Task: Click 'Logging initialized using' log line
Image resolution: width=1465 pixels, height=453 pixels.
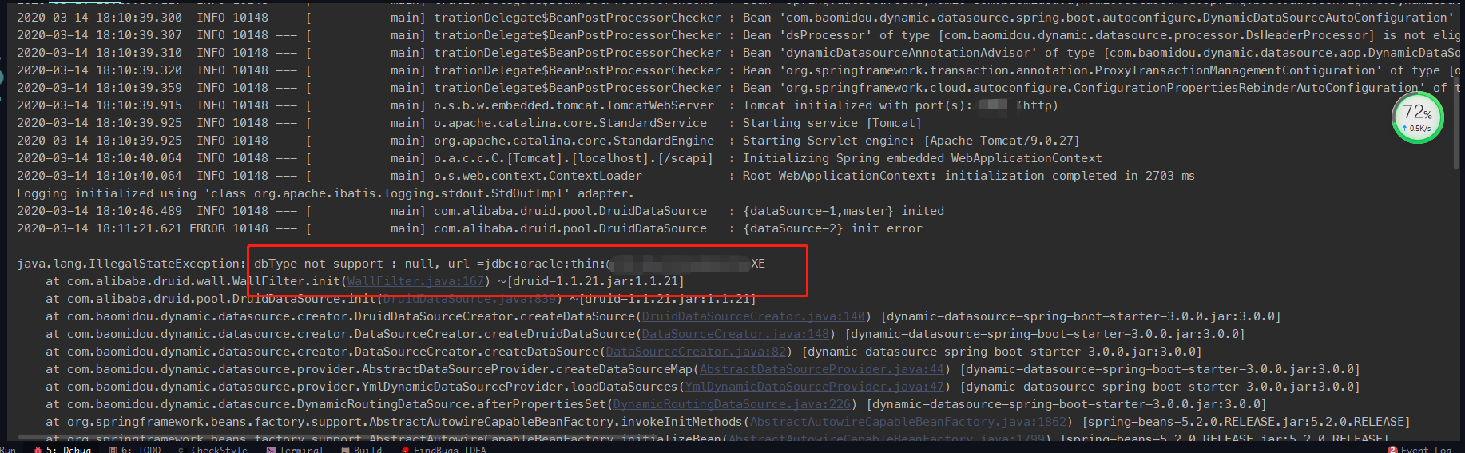Action: (325, 193)
